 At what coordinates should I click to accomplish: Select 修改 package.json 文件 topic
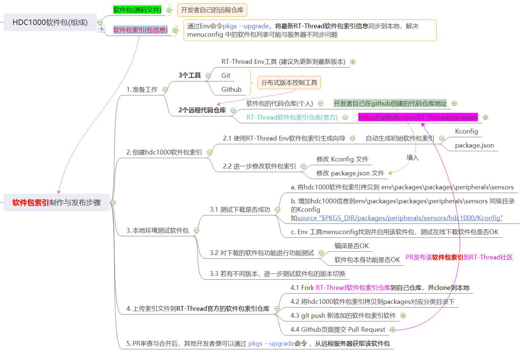[x=350, y=173]
